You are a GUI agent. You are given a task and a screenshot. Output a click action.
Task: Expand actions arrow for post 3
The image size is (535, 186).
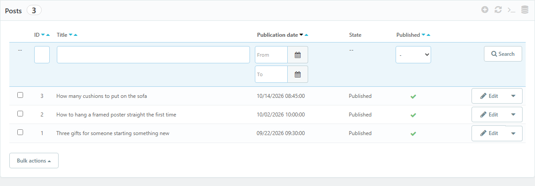(514, 96)
